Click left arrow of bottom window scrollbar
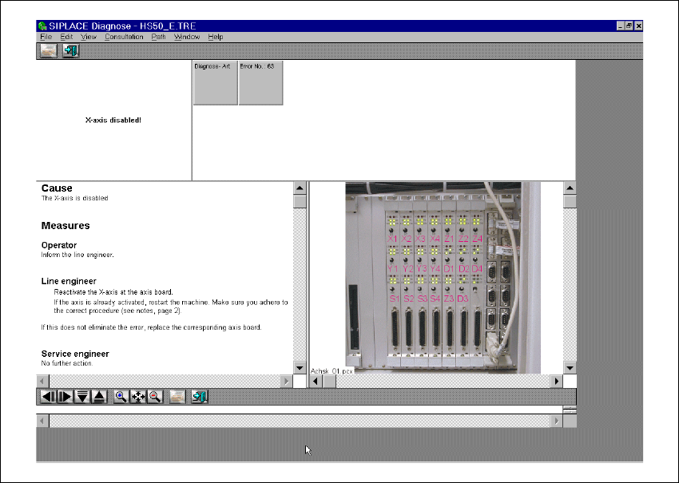The height and width of the screenshot is (483, 679). click(x=42, y=421)
